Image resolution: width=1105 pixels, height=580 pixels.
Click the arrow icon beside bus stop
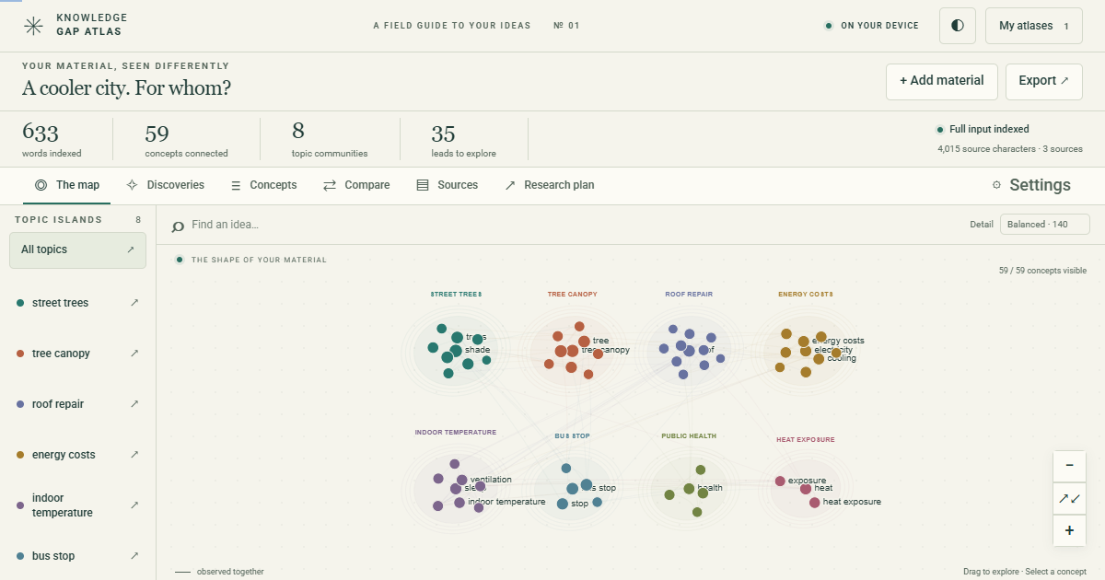click(x=134, y=555)
